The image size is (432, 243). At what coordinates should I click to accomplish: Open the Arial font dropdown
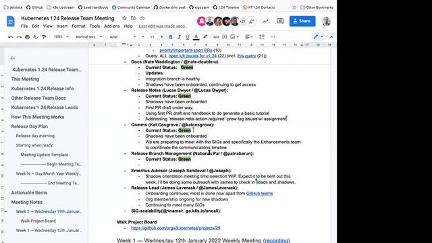click(123, 37)
